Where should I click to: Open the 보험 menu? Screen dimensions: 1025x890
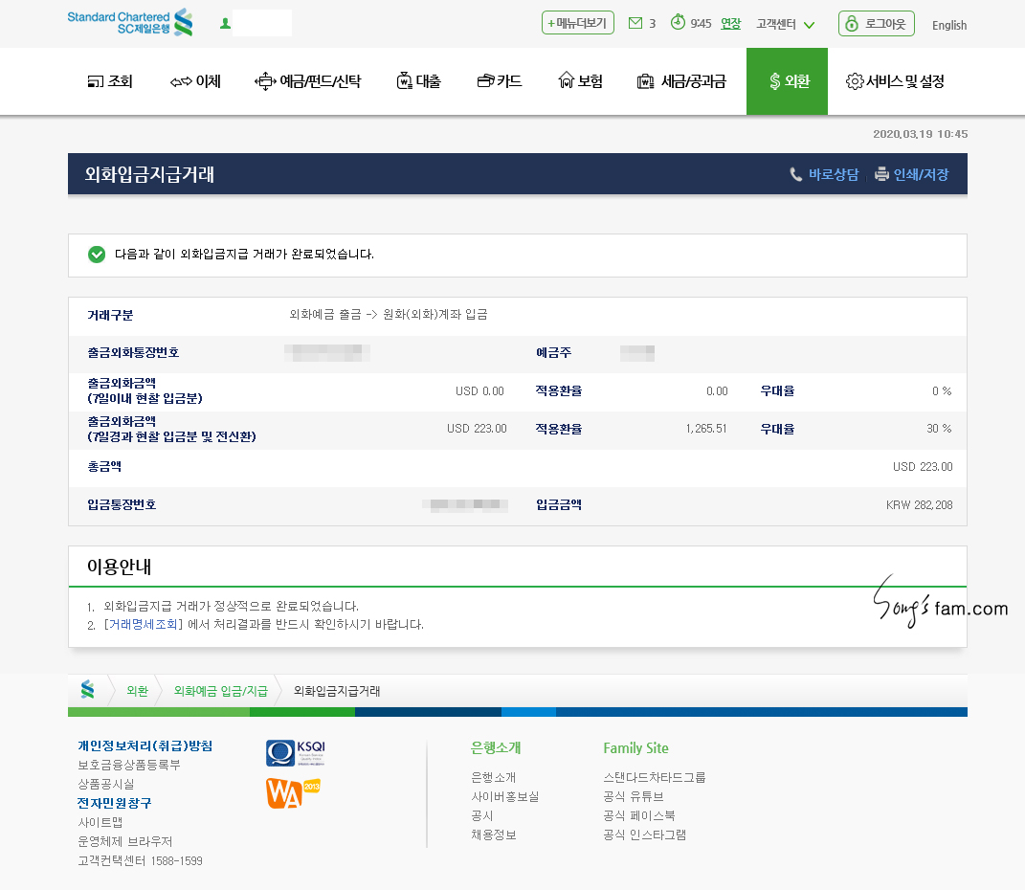click(581, 81)
